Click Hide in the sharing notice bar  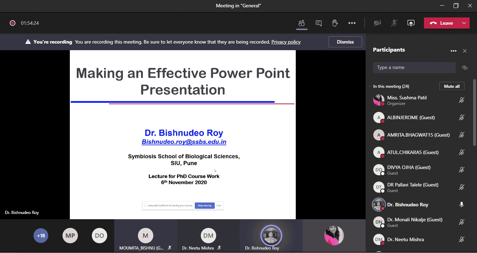(219, 206)
